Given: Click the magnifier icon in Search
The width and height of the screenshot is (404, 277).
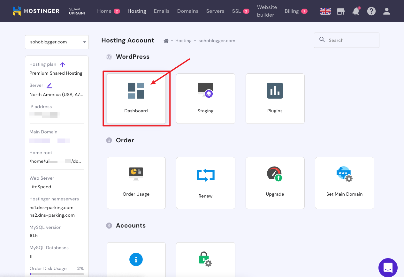Looking at the screenshot, I should (x=322, y=40).
